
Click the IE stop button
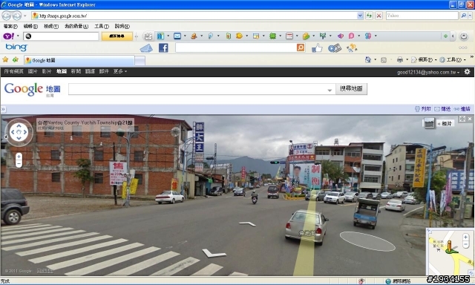(379, 16)
